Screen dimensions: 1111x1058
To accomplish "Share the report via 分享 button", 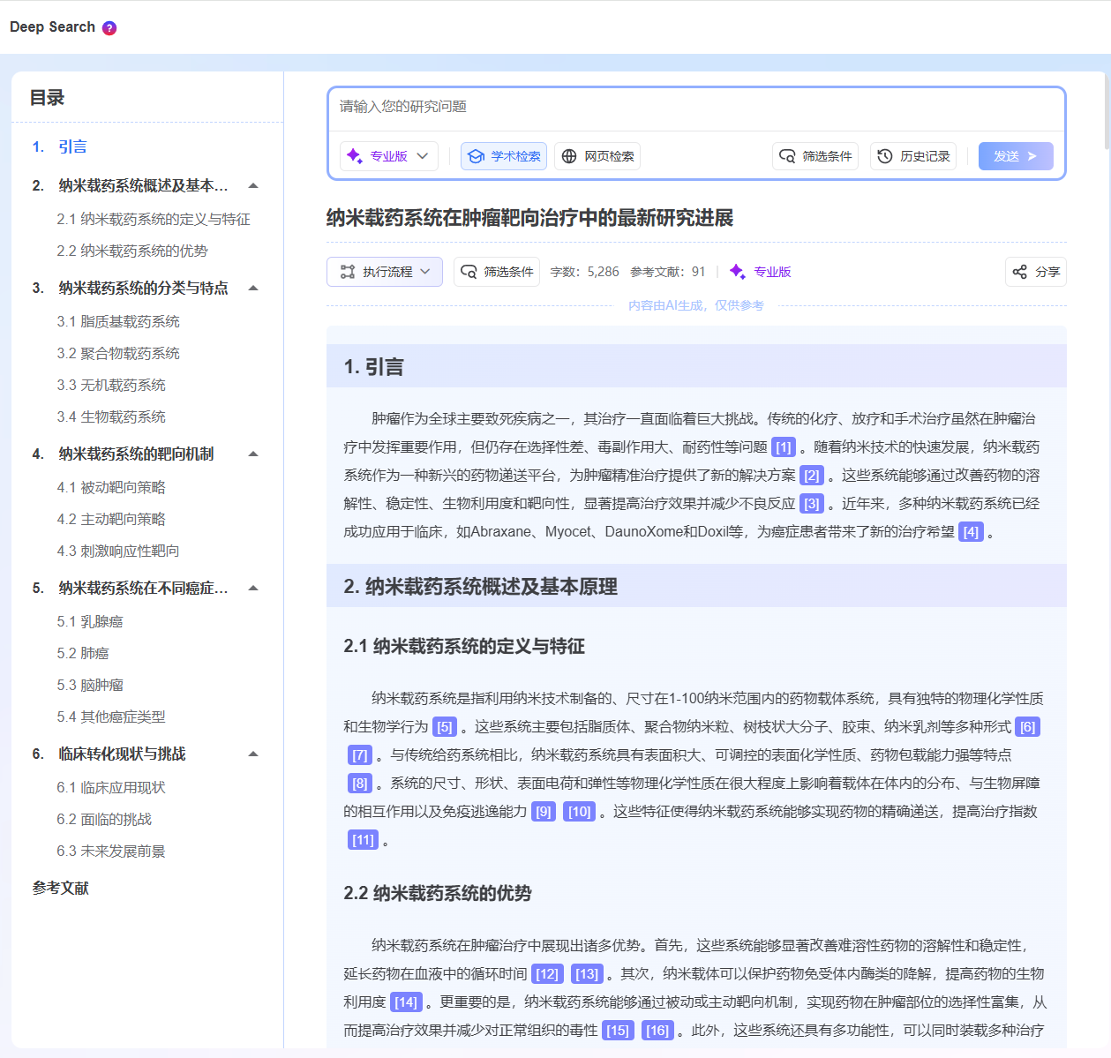I will [x=1036, y=272].
